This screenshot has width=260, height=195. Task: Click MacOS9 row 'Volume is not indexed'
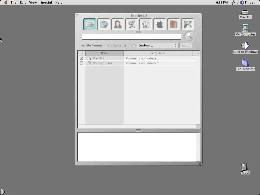pyautogui.click(x=142, y=58)
